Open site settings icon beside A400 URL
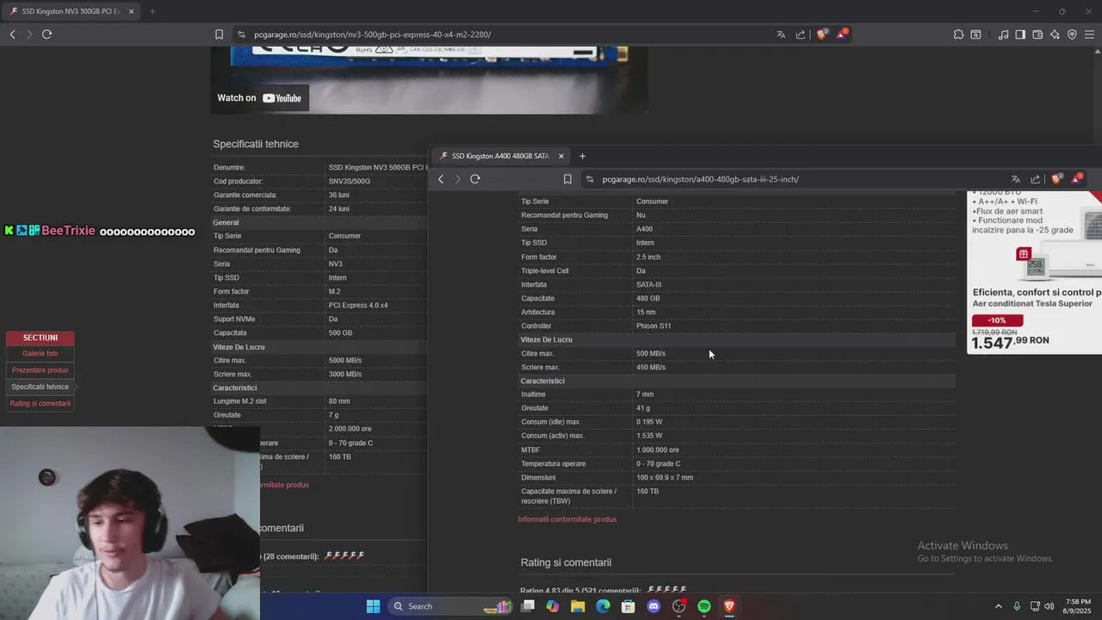The image size is (1102, 620). tap(590, 179)
